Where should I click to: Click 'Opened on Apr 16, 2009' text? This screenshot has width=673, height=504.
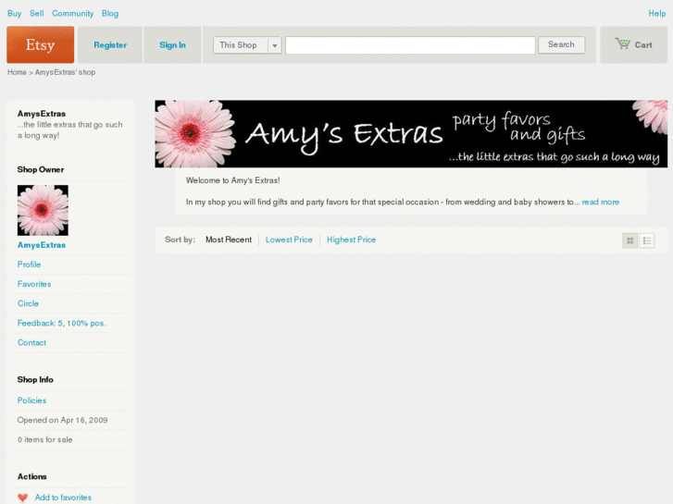click(62, 421)
